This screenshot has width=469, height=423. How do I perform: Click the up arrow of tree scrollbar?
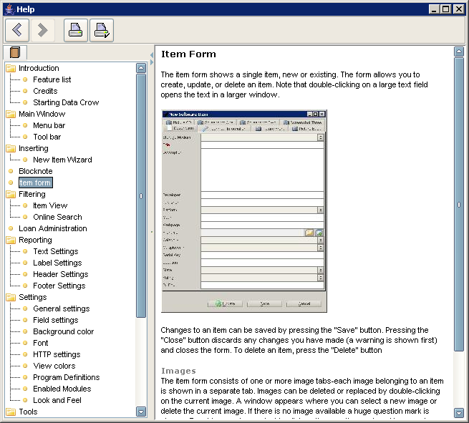pos(141,68)
